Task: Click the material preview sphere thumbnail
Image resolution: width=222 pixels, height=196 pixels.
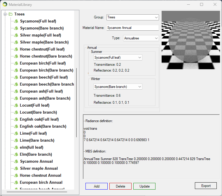Action: coord(190,40)
